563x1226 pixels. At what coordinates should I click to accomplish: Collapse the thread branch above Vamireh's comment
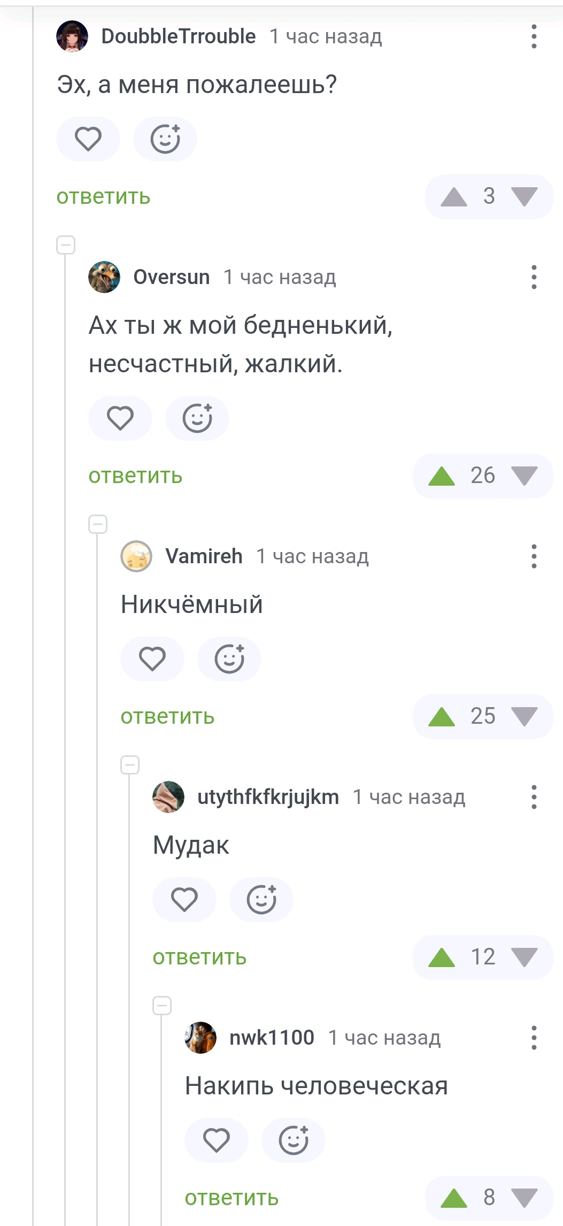(x=98, y=524)
